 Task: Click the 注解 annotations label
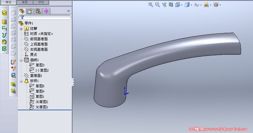tap(33, 29)
